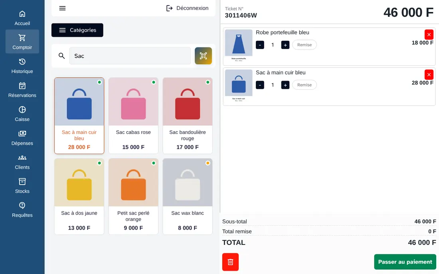
Task: Click the Robe portefeuille bleu ticket thumbnail
Action: click(x=239, y=46)
